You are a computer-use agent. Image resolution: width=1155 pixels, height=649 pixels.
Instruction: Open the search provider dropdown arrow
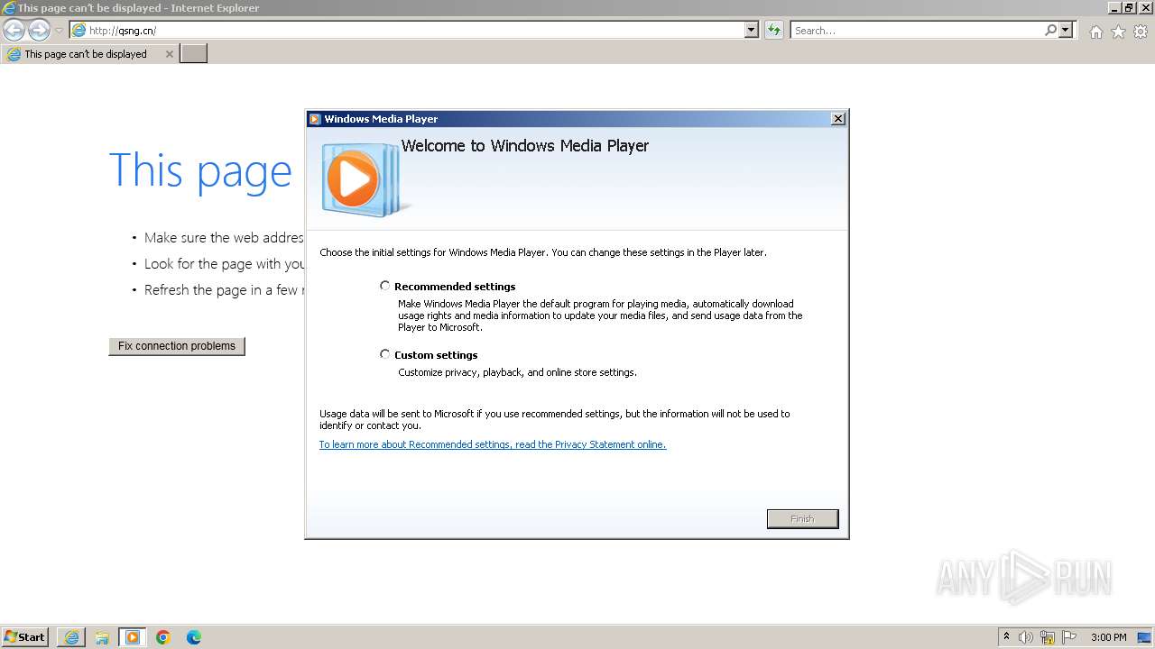(x=1066, y=31)
